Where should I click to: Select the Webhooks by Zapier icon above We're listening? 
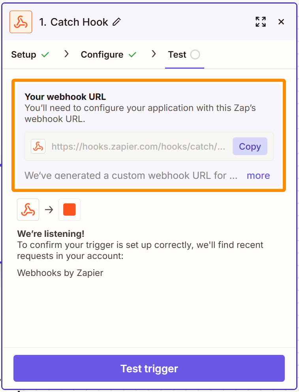coord(28,210)
